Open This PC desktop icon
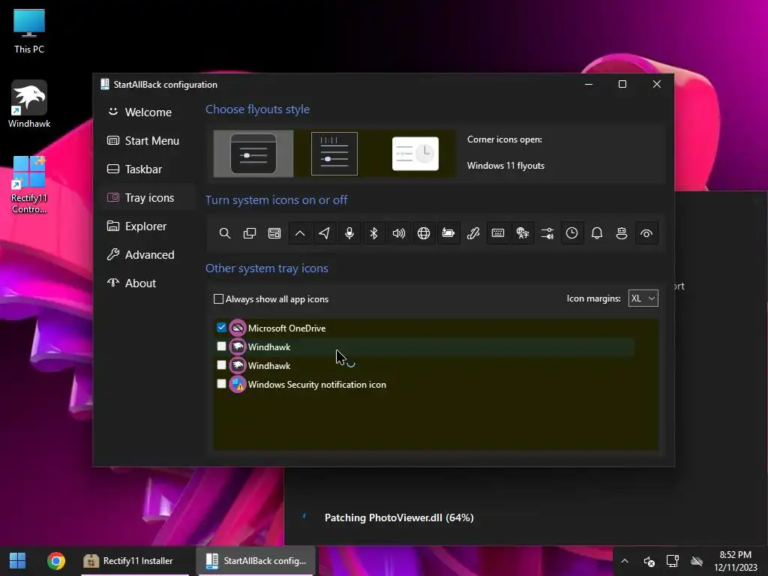768x576 pixels. pos(29,31)
